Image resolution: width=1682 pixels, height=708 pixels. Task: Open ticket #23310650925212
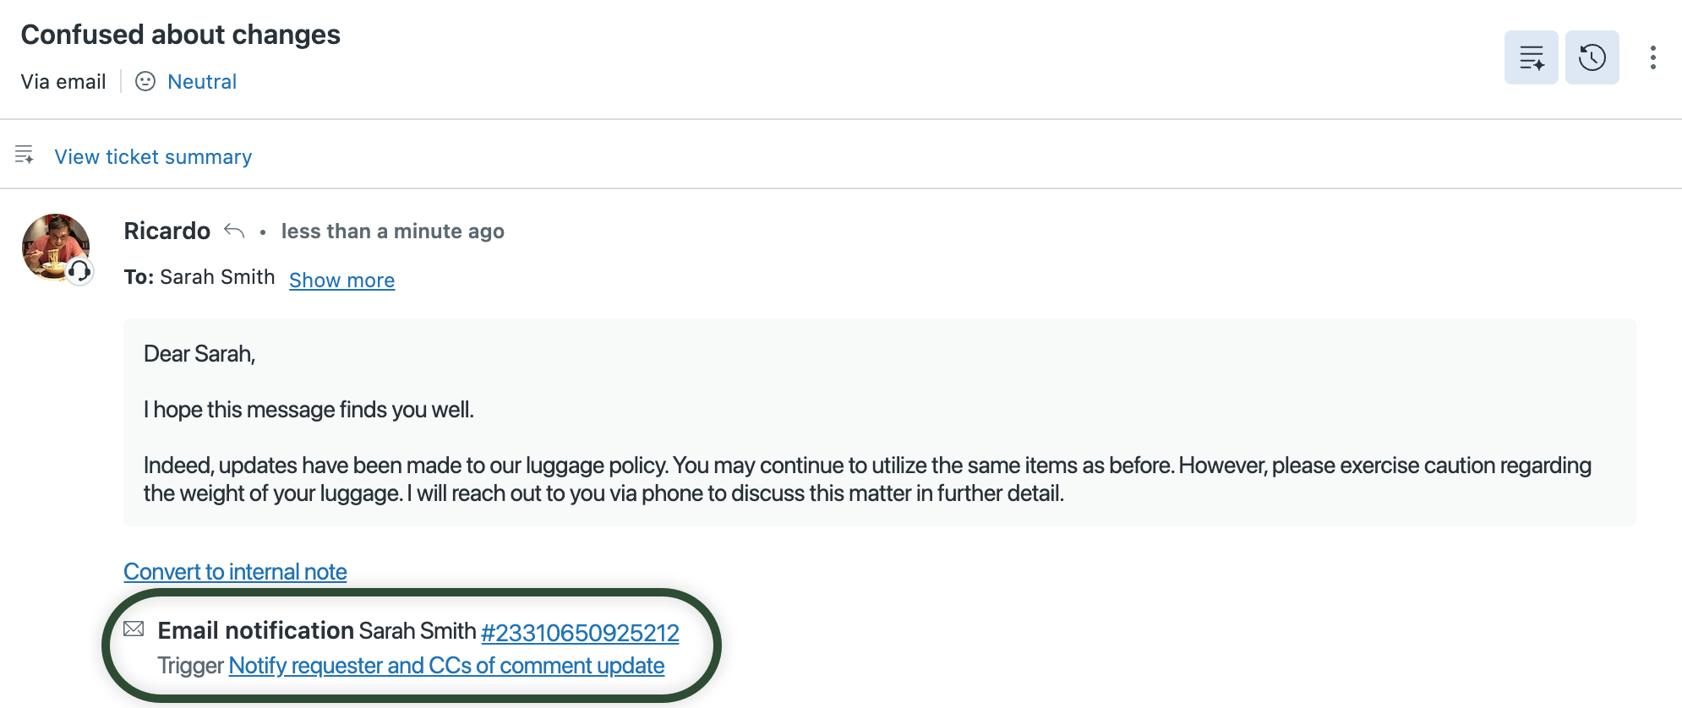click(x=580, y=632)
